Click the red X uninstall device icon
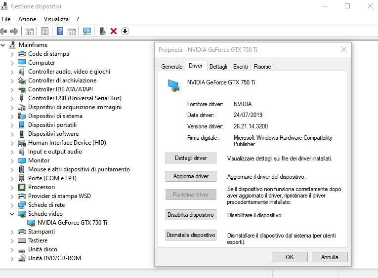This screenshot has width=378, height=278. pos(114,31)
